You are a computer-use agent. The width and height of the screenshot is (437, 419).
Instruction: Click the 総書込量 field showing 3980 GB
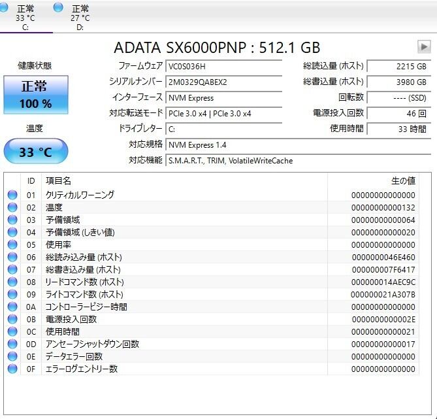coord(399,82)
